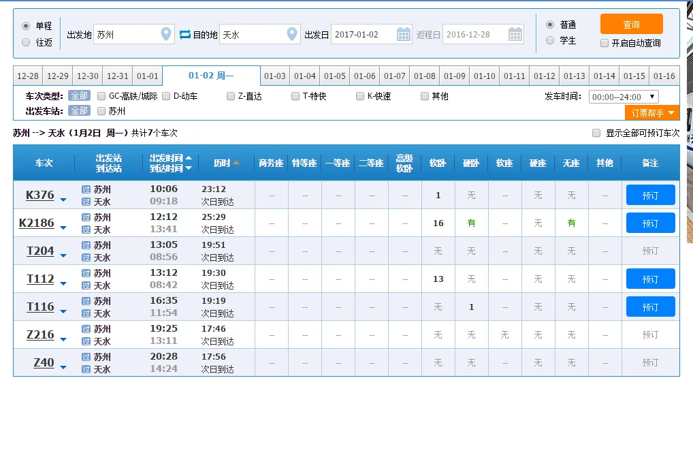Screen dimensions: 693x455
Task: Click the arrival station icon beside 天水 in Z40 row
Action: (x=86, y=369)
